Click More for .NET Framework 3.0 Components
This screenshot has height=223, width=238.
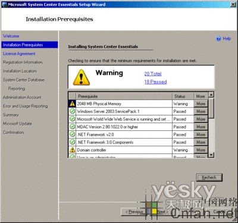tap(201, 142)
